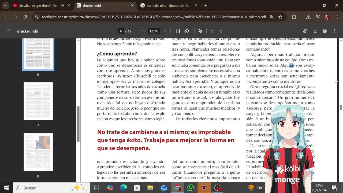Open the Chrome profile avatar

point(327,17)
